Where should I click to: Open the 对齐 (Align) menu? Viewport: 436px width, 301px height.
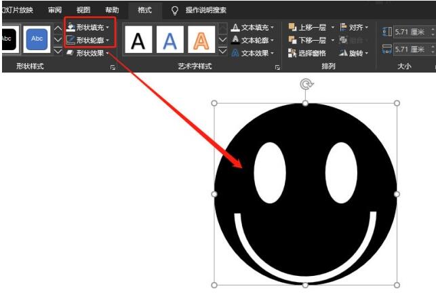point(354,27)
